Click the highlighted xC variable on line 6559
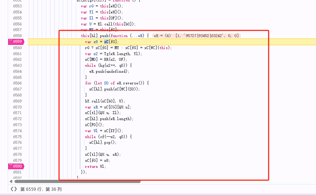316x195 pixels. coord(106,42)
